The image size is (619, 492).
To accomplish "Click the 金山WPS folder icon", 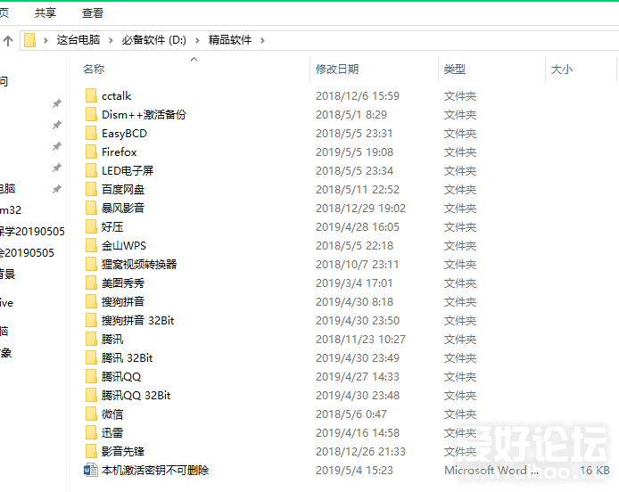I will (91, 245).
